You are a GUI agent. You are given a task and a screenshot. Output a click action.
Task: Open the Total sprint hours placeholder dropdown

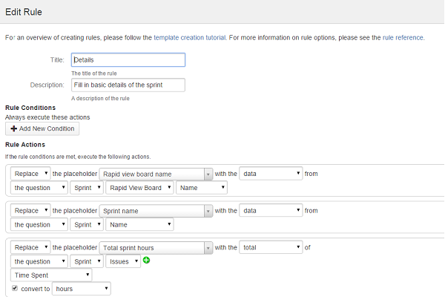pos(156,247)
